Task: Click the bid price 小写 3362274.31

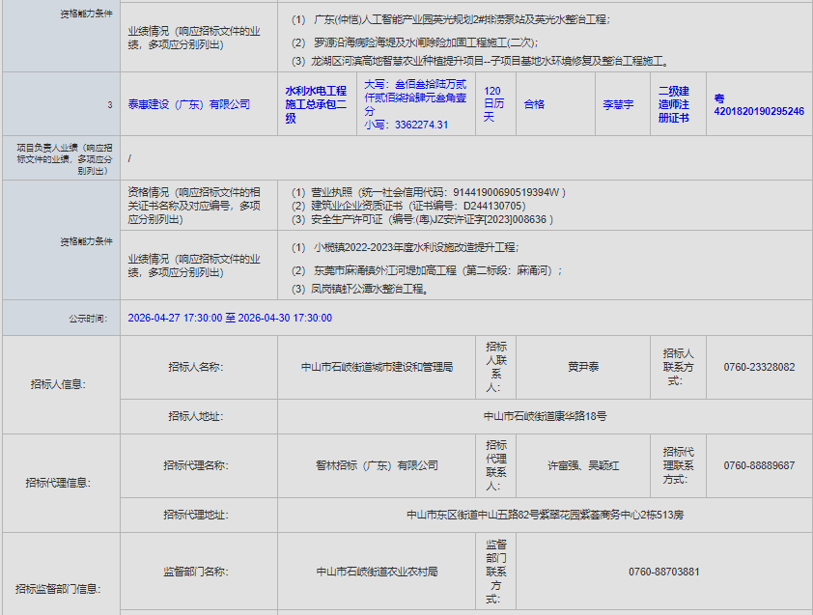Action: click(x=406, y=125)
